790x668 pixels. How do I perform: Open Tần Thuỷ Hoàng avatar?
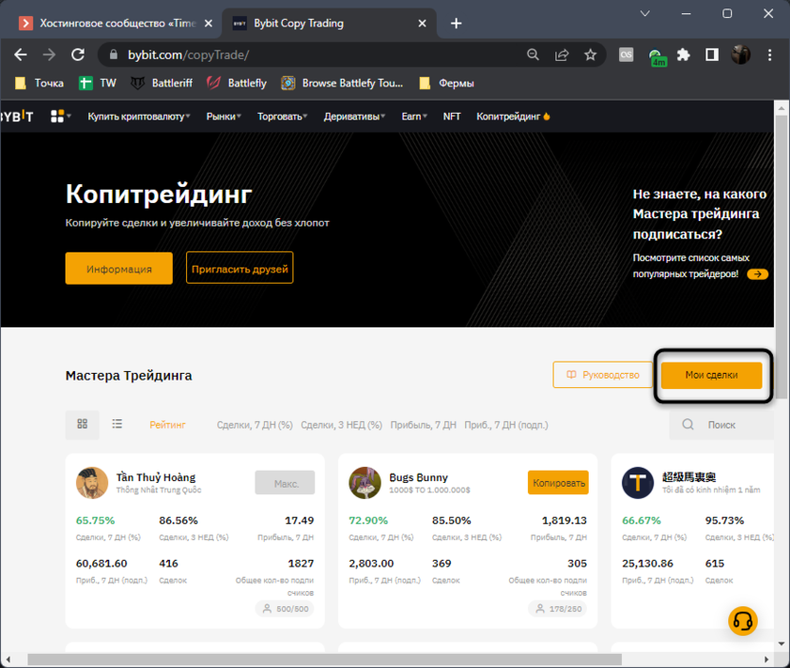pos(92,483)
